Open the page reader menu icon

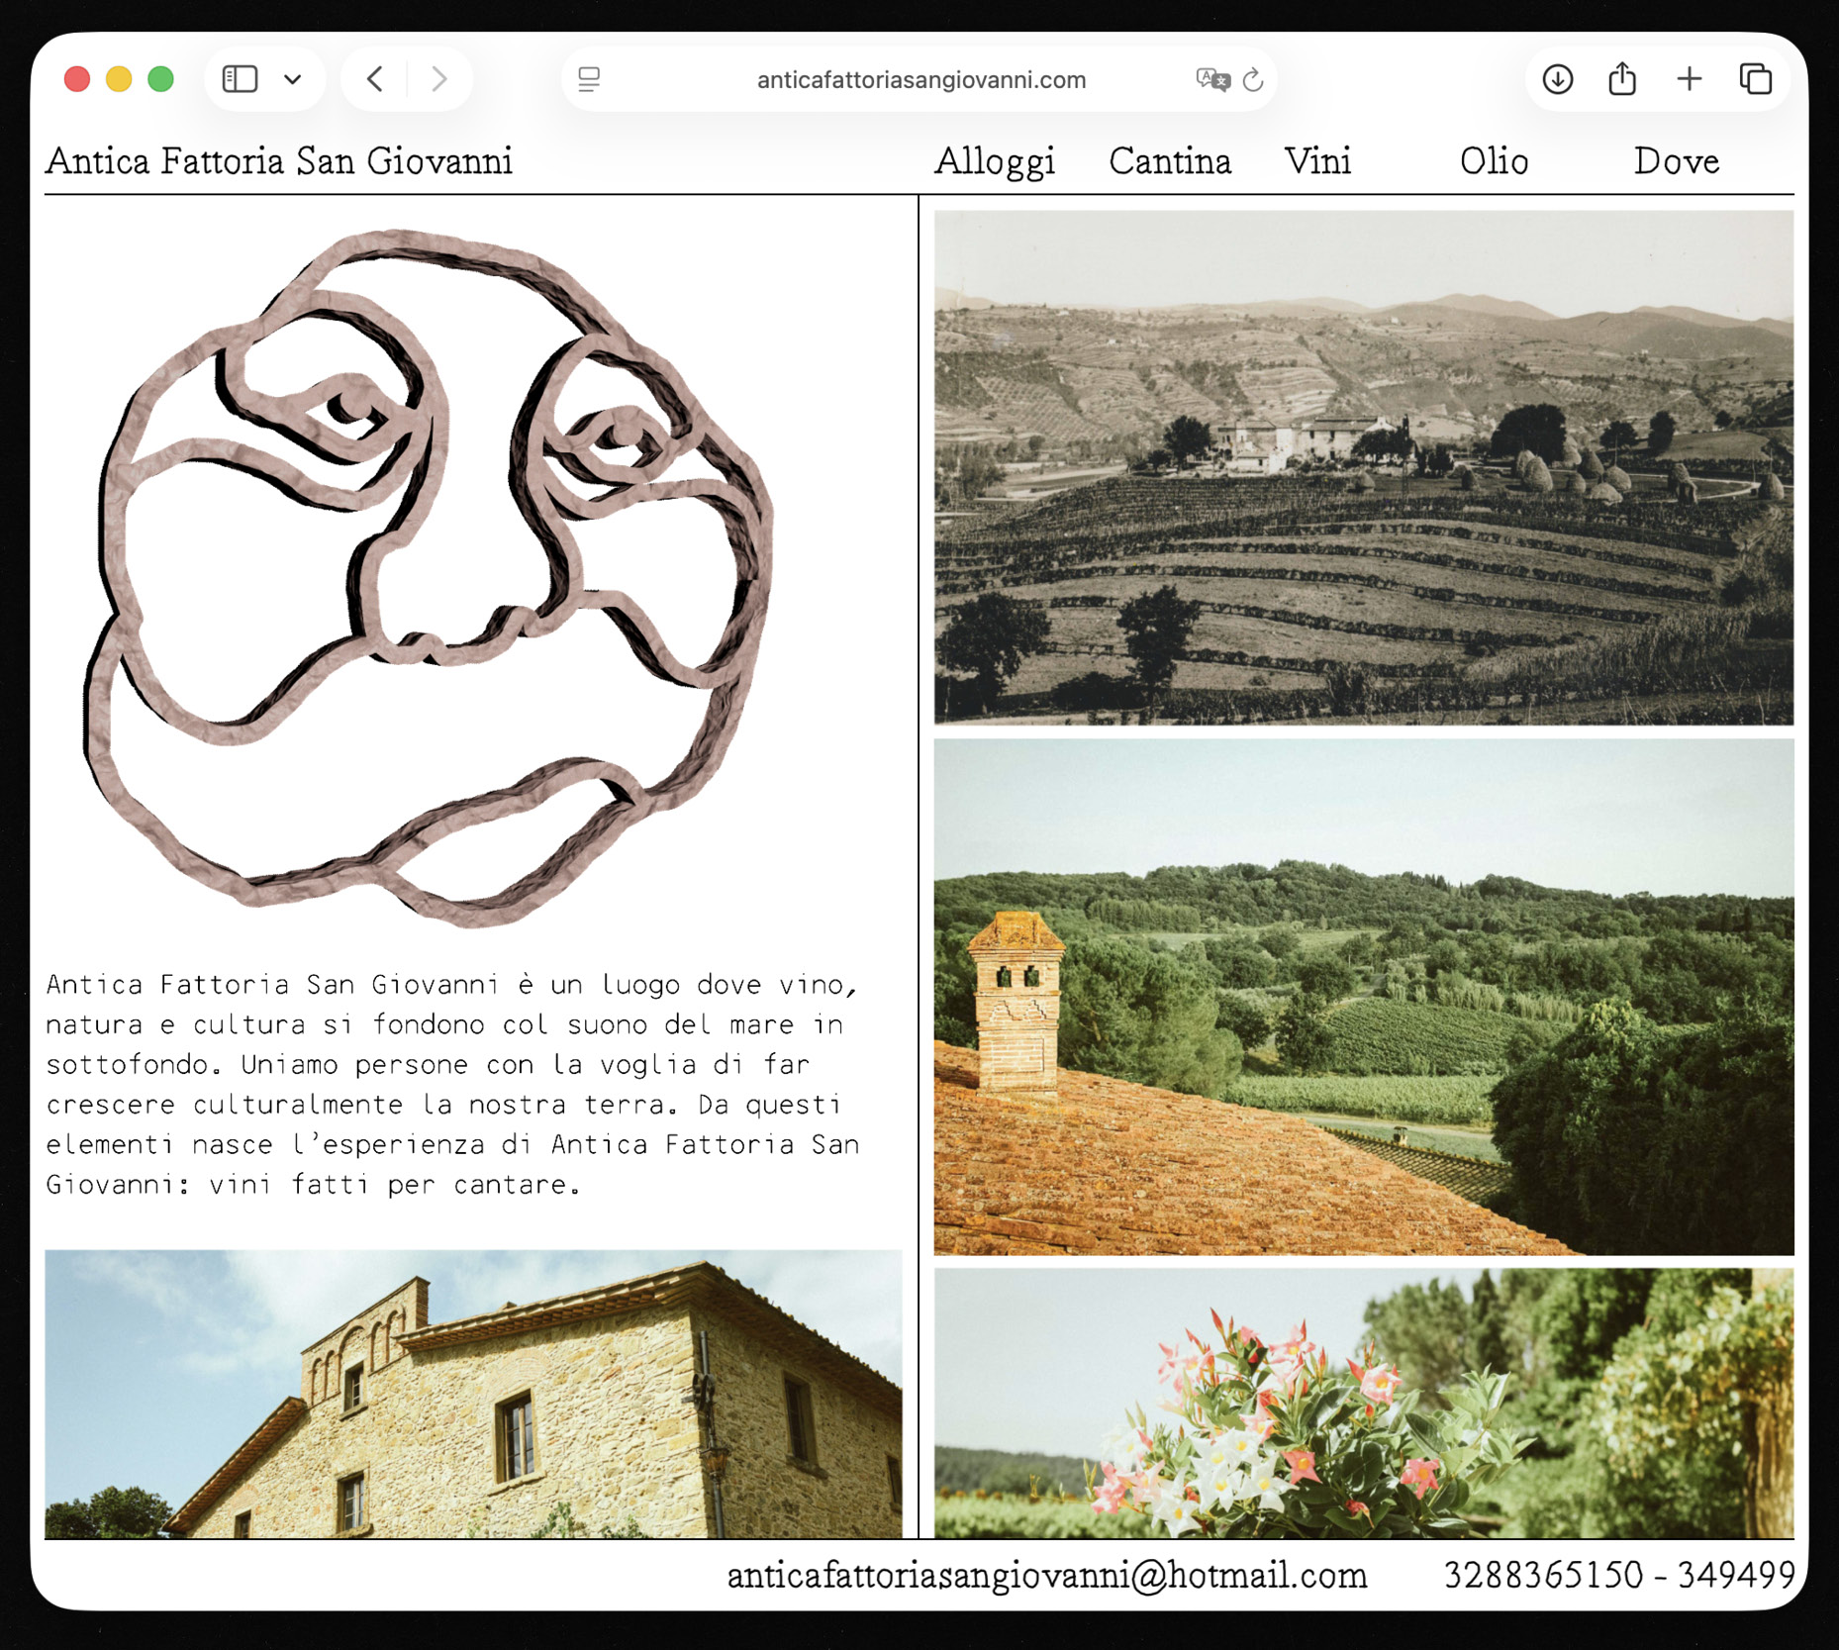click(x=589, y=79)
